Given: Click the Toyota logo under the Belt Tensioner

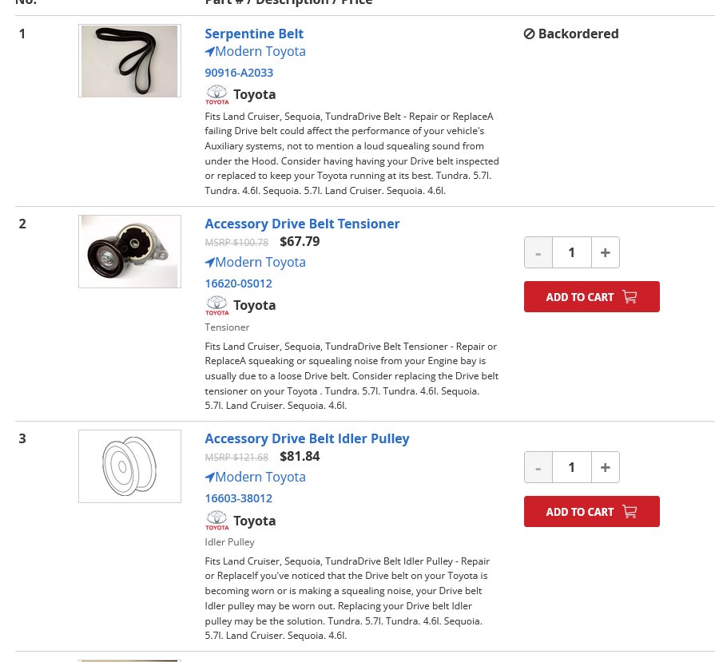Looking at the screenshot, I should click(217, 306).
